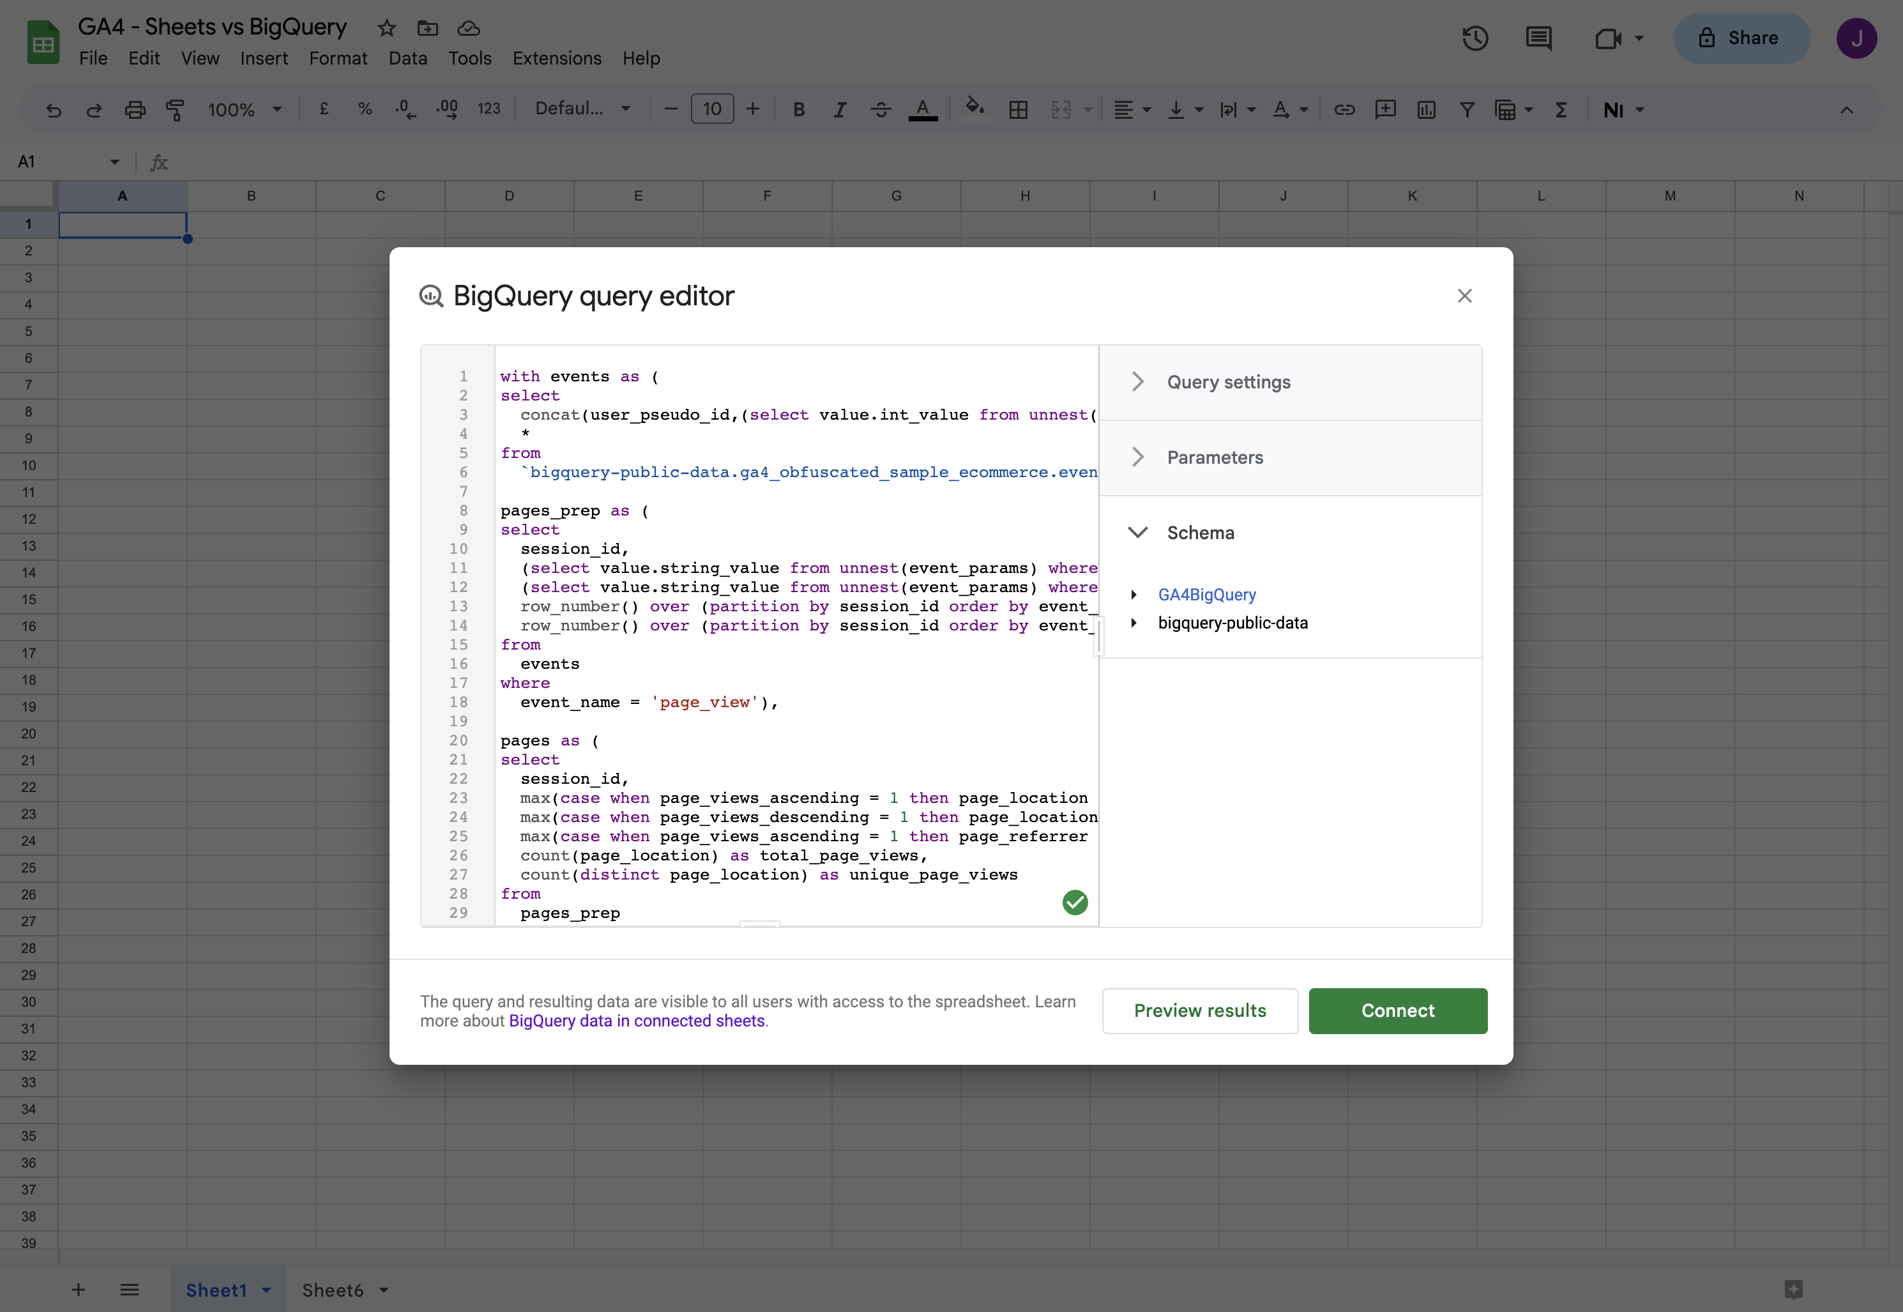The height and width of the screenshot is (1312, 1903).
Task: Open the Extensions menu
Action: point(557,57)
